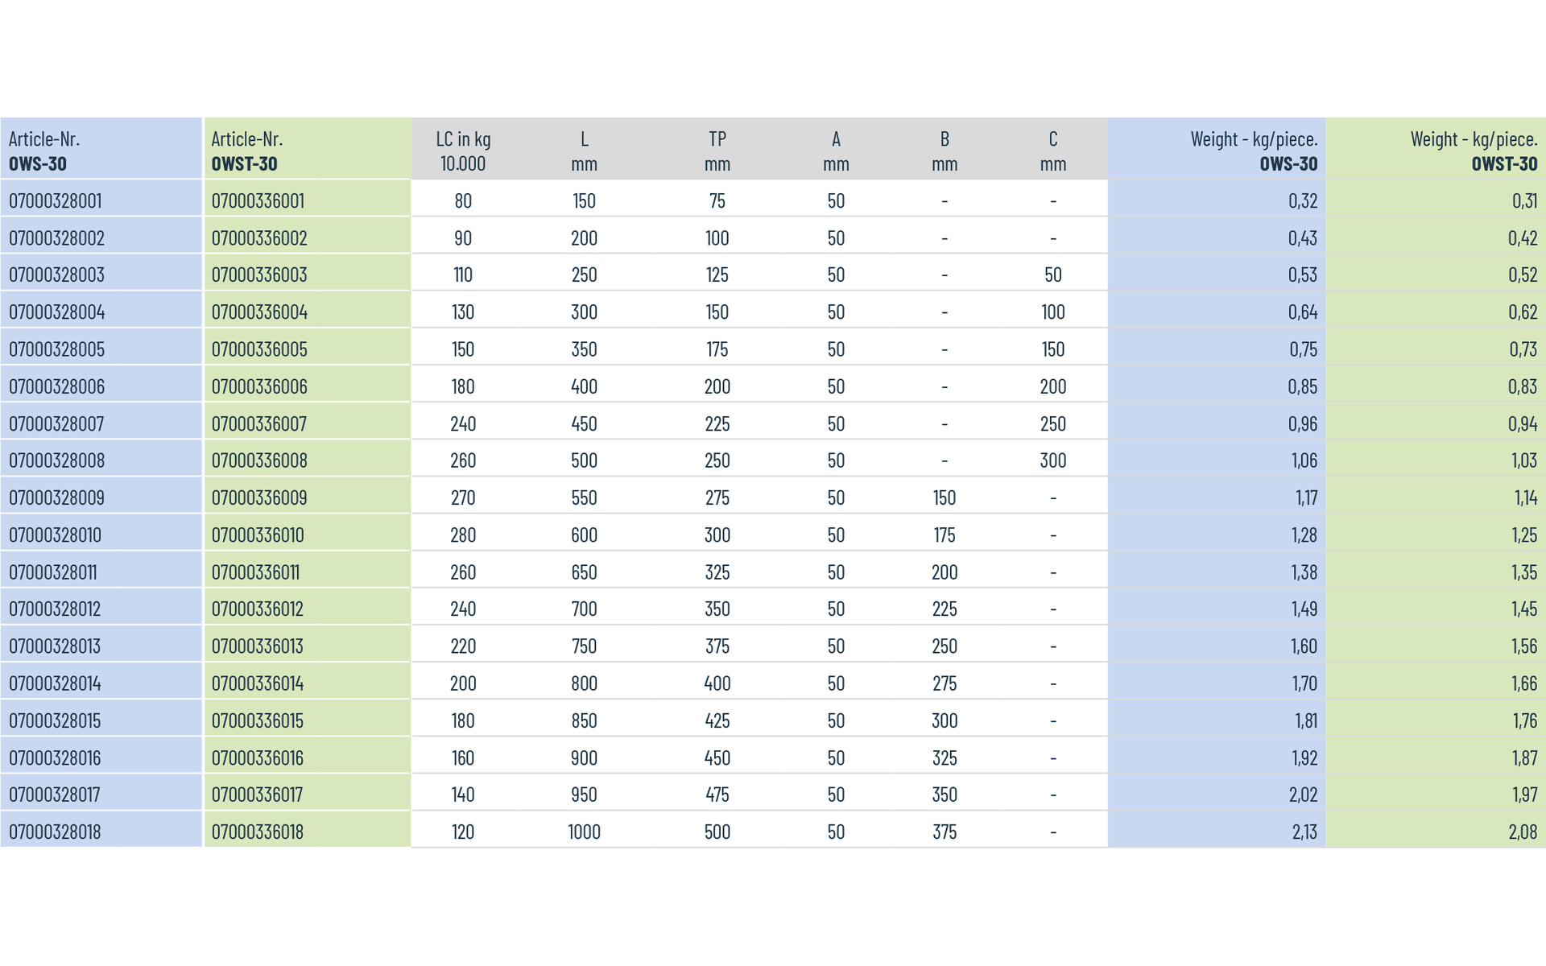The image size is (1546, 966).
Task: Click the LC in kg column header
Action: [x=463, y=151]
